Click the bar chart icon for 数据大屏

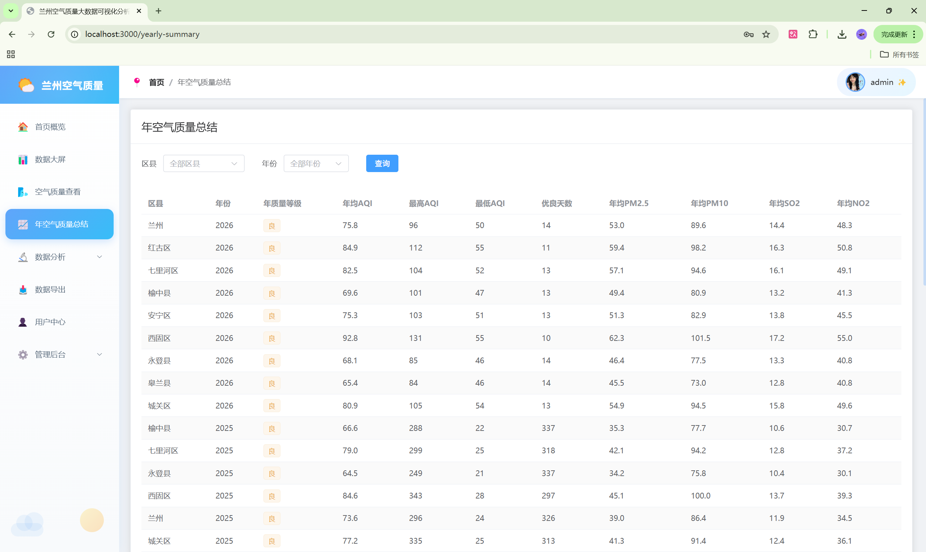(23, 159)
